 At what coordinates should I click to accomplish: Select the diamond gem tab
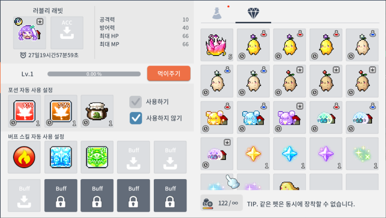pyautogui.click(x=254, y=13)
